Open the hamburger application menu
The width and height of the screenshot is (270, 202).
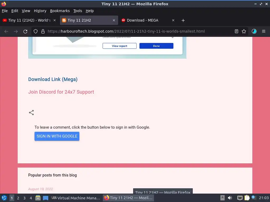[264, 32]
